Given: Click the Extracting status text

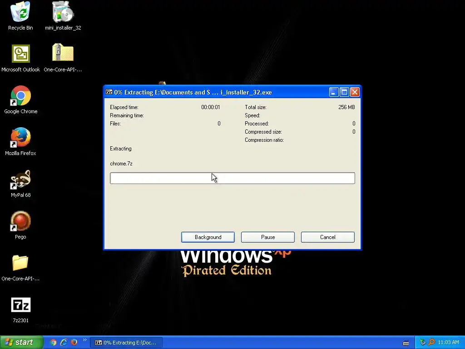Looking at the screenshot, I should (120, 149).
